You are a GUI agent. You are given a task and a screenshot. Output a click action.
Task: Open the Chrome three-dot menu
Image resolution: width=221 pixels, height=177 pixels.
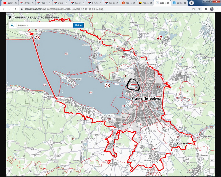point(217,9)
